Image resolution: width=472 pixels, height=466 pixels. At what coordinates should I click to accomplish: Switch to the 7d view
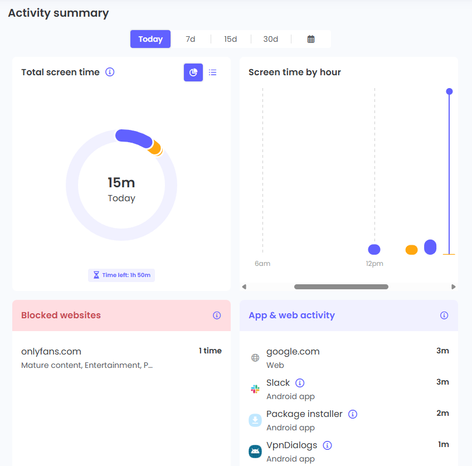click(190, 39)
